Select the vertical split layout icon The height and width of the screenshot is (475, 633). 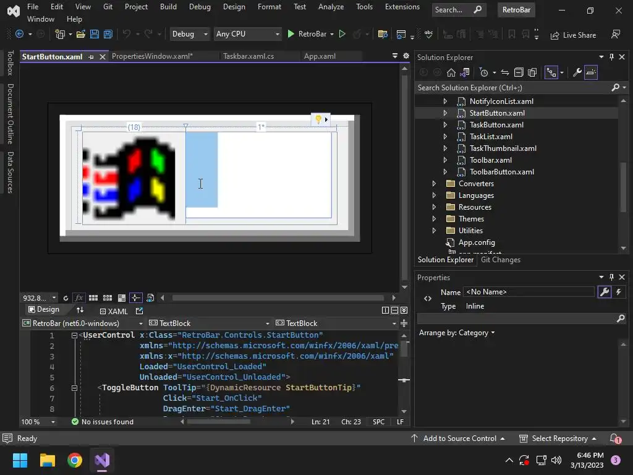coord(386,310)
